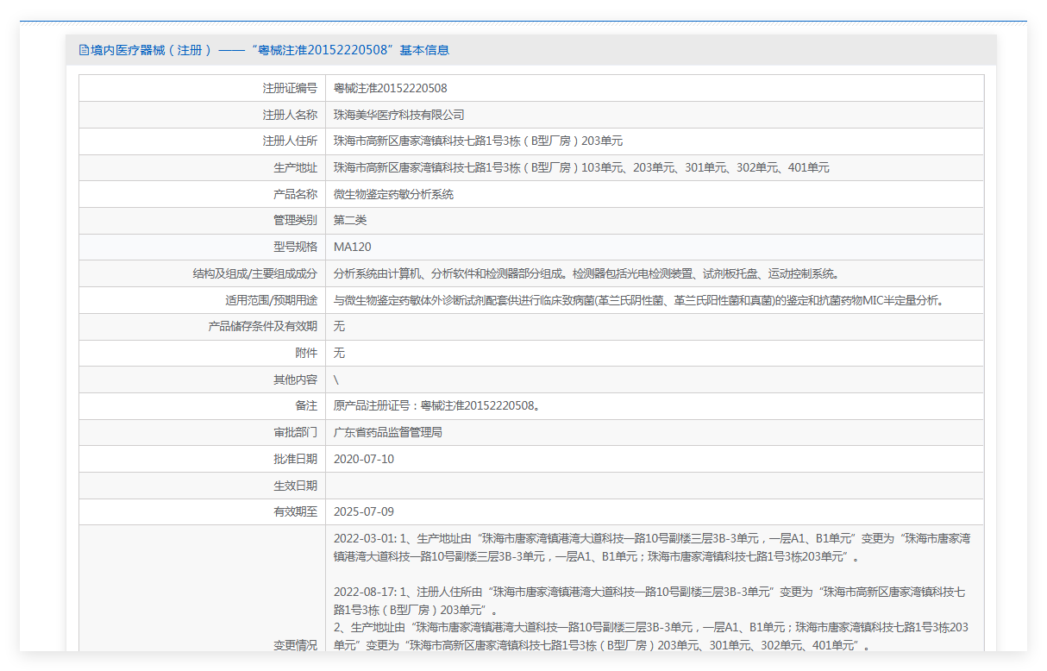Select the 注册人住所 label

(290, 141)
